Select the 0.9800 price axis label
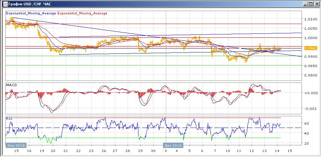321x158 pixels. tap(311, 75)
